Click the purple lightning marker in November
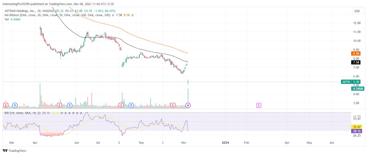Image resolution: width=368 pixels, height=155 pixels. (x=188, y=106)
